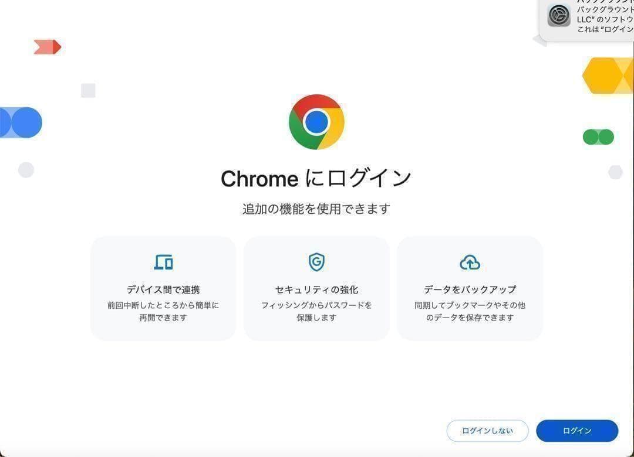Select the device sync icon above デバイス間で連携

click(163, 262)
